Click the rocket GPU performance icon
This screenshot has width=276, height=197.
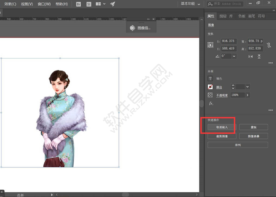tap(113, 4)
